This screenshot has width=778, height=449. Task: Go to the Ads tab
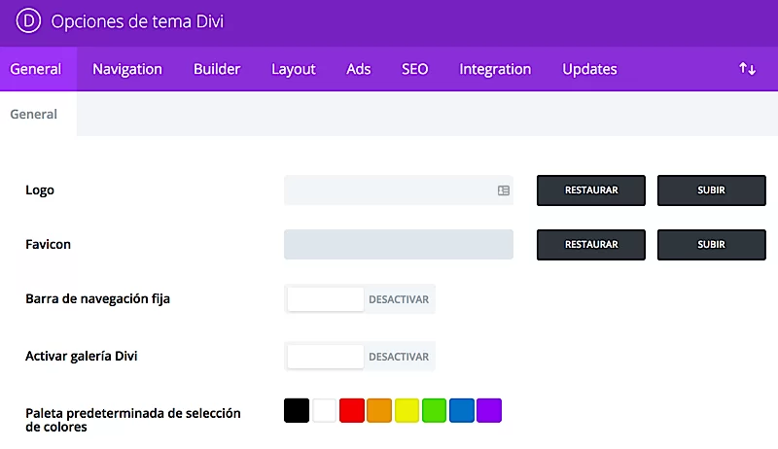point(358,69)
